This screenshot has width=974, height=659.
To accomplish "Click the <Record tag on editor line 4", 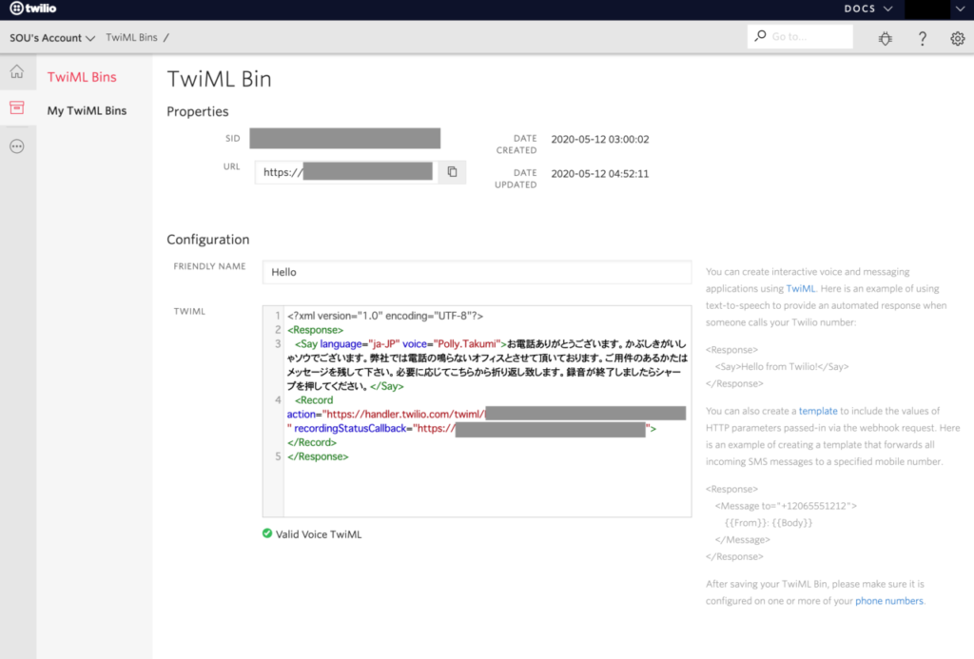I will (x=314, y=400).
